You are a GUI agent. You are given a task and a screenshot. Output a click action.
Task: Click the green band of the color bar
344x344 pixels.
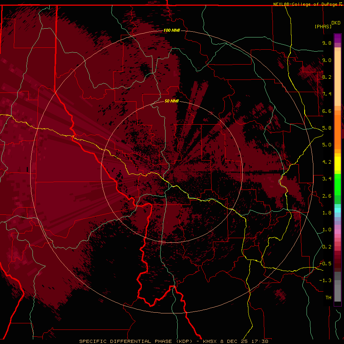tap(338, 184)
